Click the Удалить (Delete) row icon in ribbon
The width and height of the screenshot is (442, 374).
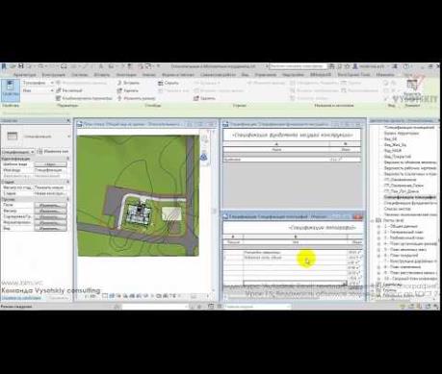[x=196, y=98]
